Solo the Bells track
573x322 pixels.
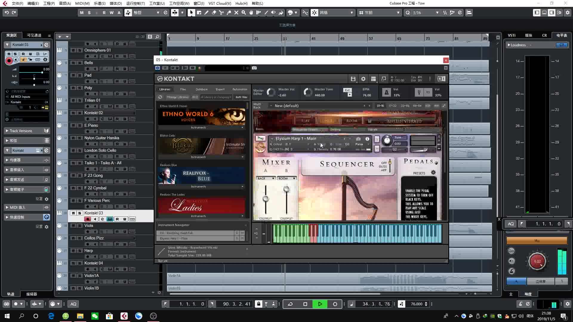pyautogui.click(x=80, y=63)
